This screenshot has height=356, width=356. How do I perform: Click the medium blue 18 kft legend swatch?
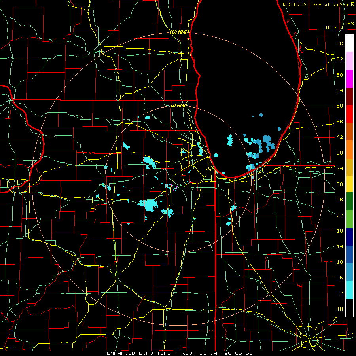[349, 254]
